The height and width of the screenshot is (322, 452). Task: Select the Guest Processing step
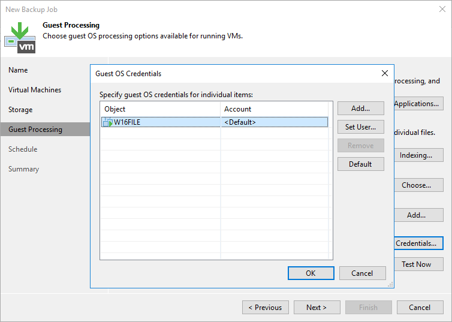coord(35,130)
